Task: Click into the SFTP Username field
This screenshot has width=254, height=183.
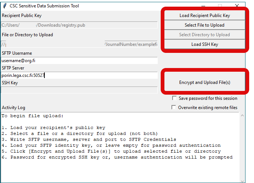Action: tap(79, 61)
